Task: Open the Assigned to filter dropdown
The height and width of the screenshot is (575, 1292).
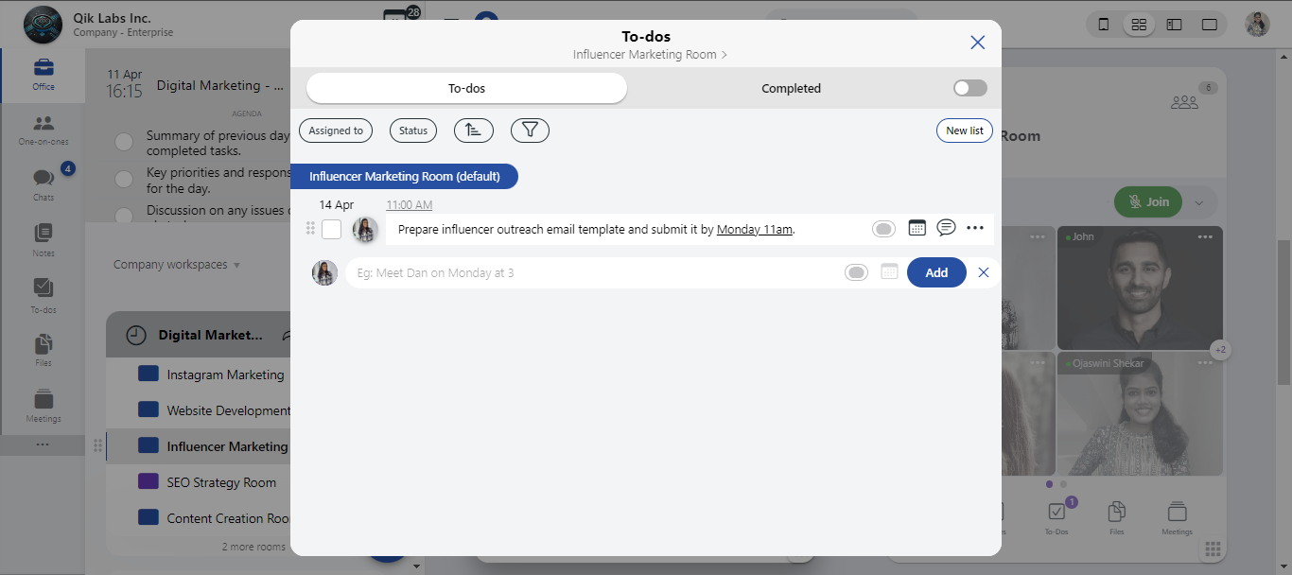Action: point(336,131)
